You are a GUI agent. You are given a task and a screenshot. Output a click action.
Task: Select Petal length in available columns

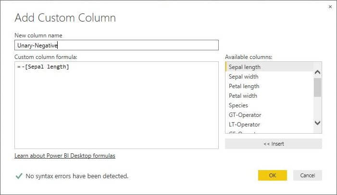point(269,86)
